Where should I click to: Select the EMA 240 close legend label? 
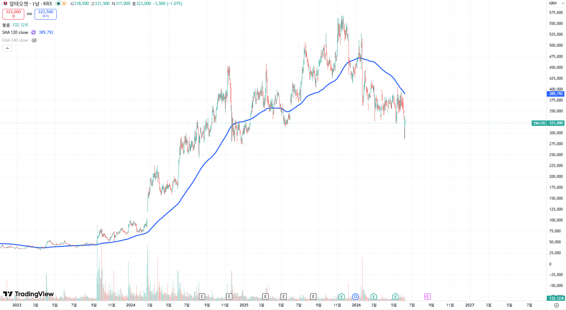[15, 40]
